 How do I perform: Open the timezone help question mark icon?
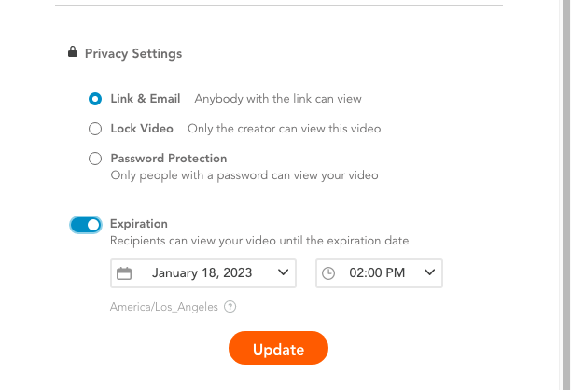pyautogui.click(x=230, y=307)
